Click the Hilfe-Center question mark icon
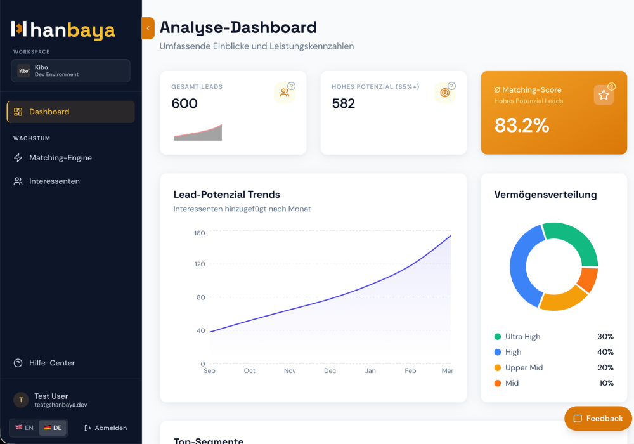 [x=18, y=363]
